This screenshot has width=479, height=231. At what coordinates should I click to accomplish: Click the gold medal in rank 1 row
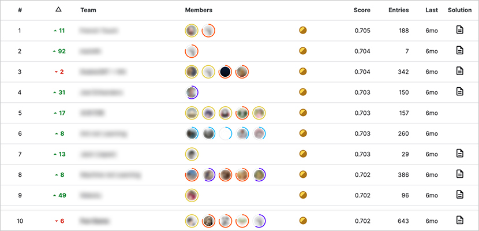click(303, 30)
